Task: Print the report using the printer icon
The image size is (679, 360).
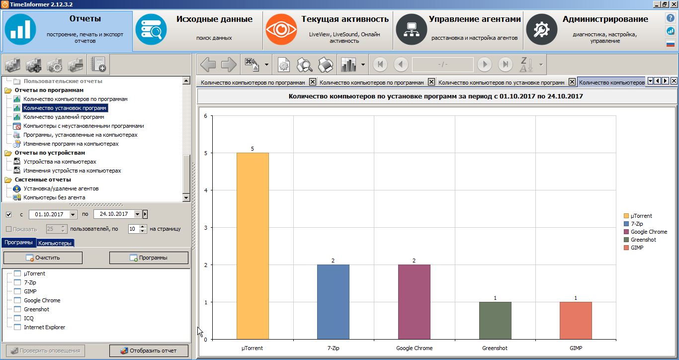Action: coord(325,65)
